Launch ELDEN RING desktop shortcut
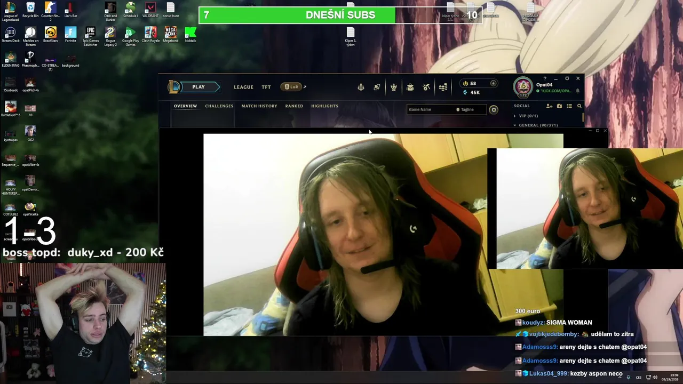The height and width of the screenshot is (384, 683). [x=10, y=59]
